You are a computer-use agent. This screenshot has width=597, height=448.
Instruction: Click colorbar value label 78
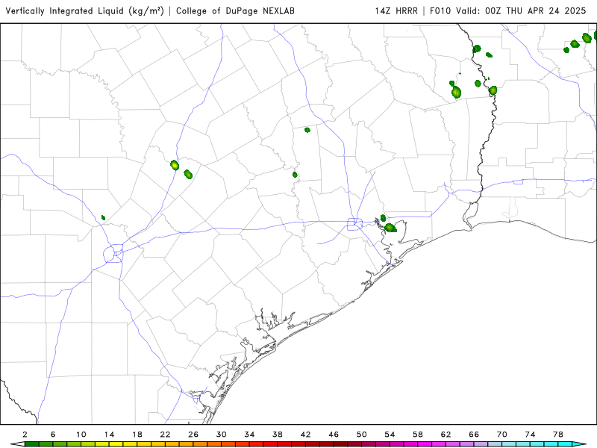tap(558, 435)
